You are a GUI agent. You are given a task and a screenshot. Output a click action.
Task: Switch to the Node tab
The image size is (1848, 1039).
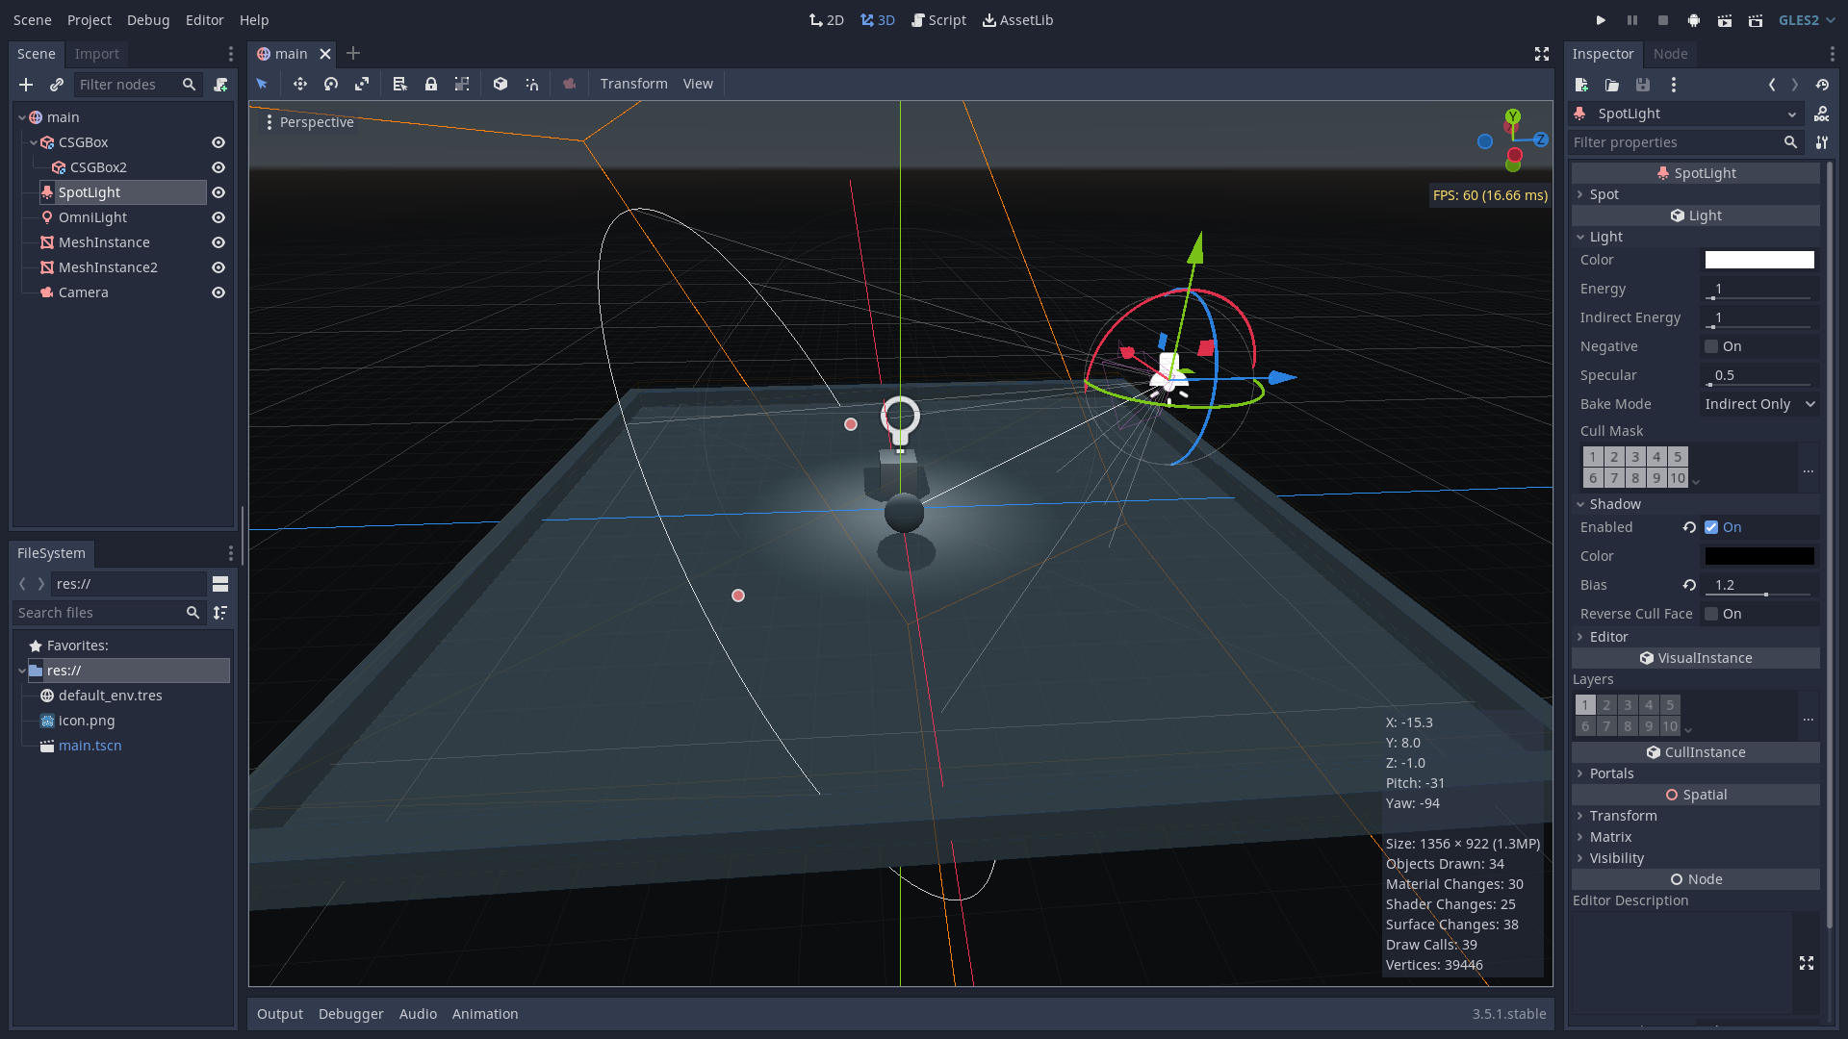tap(1670, 54)
